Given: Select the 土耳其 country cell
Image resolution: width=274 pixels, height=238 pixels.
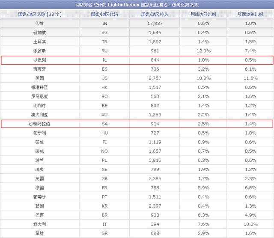Looking at the screenshot, I should tap(39, 42).
